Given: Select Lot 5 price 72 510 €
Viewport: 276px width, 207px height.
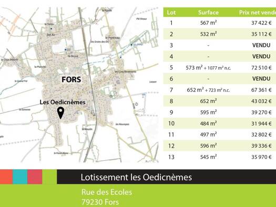Looking at the screenshot, I should pos(261,68).
